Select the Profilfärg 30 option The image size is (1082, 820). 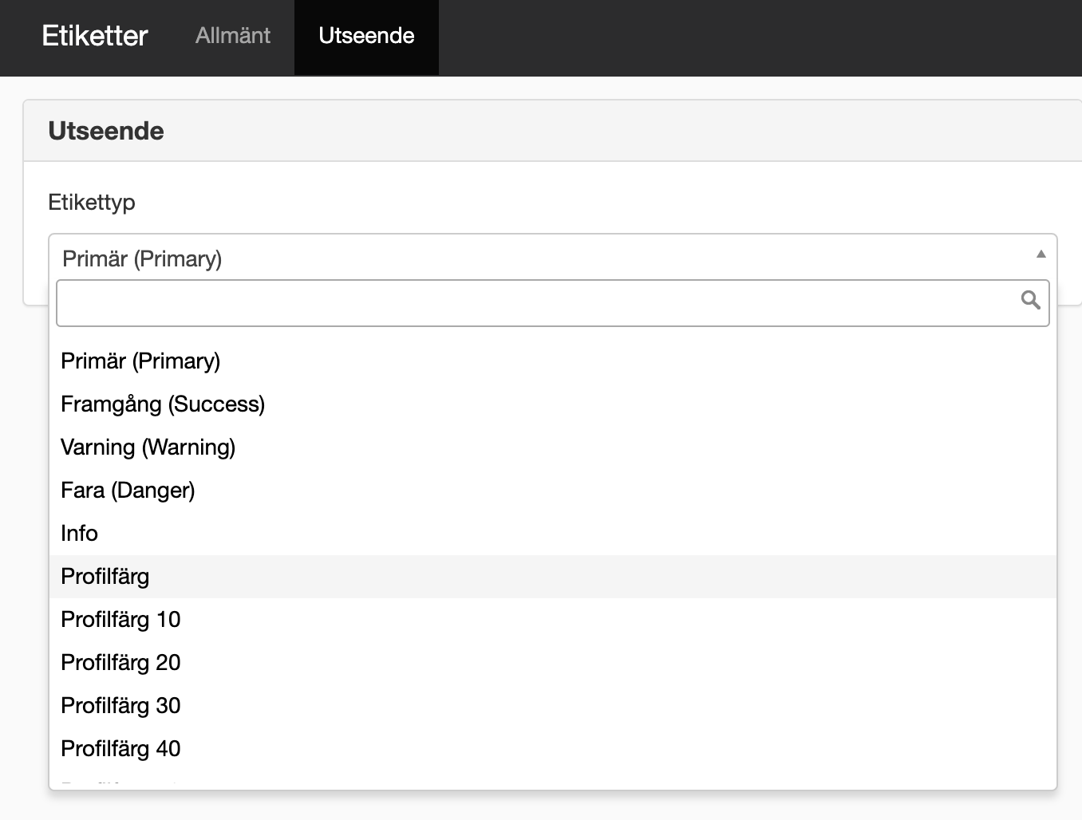552,706
